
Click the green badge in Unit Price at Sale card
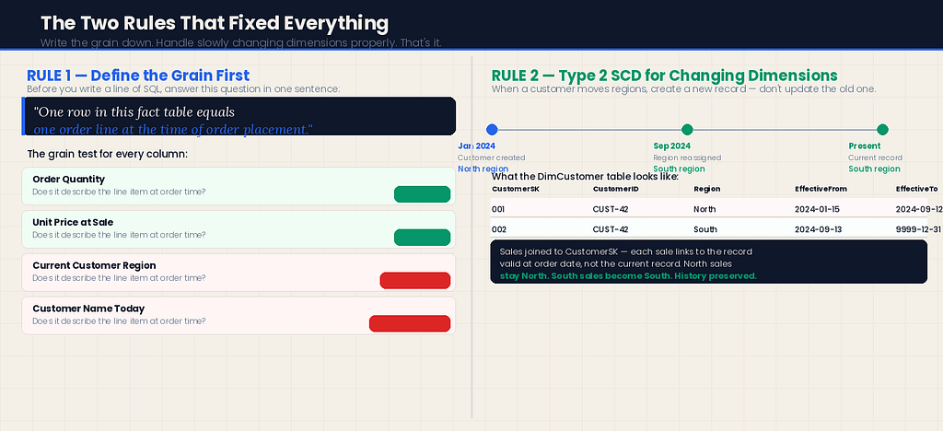click(422, 238)
